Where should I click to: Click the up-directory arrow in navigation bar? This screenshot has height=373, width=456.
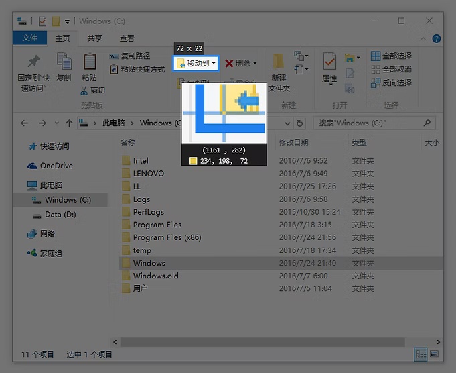click(69, 123)
